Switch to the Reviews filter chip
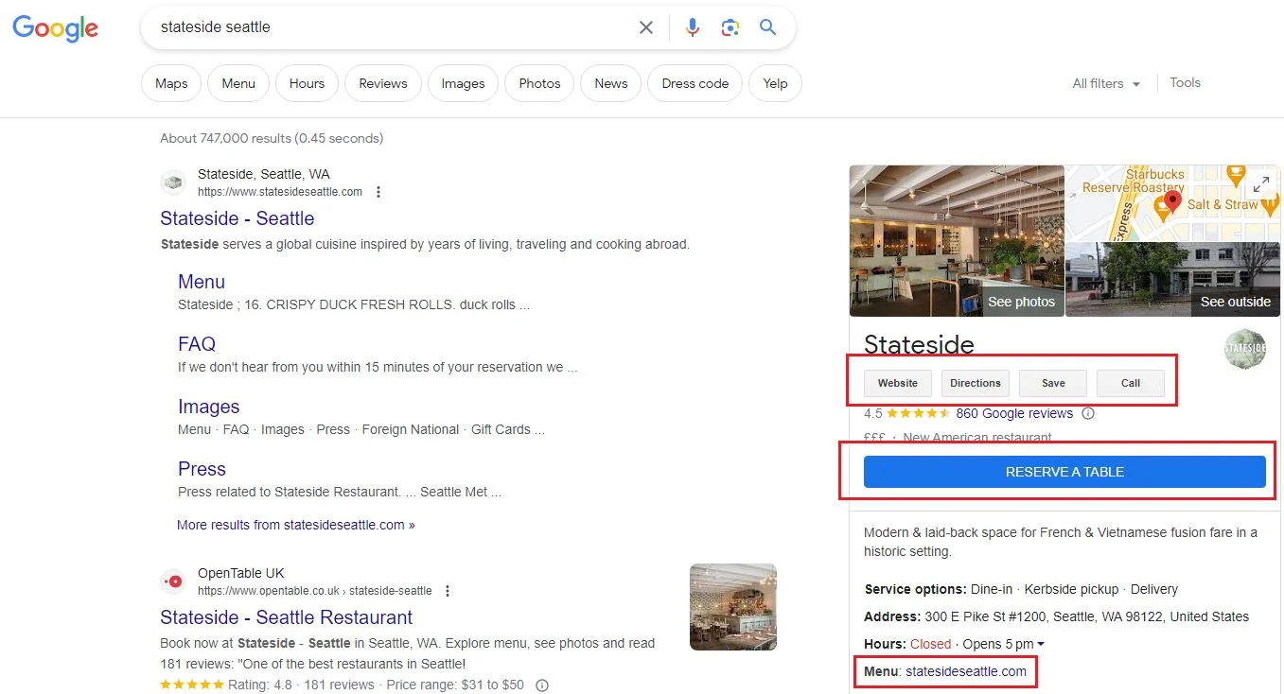 (x=382, y=83)
